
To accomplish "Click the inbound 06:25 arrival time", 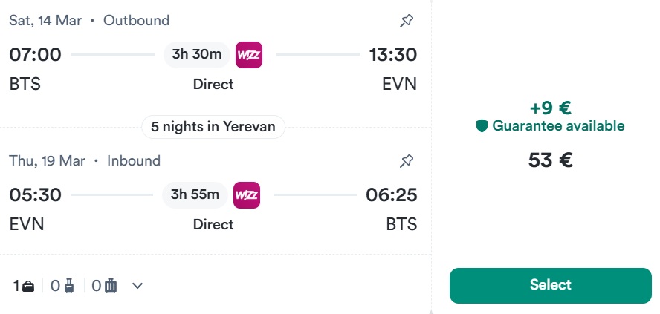I will click(391, 195).
